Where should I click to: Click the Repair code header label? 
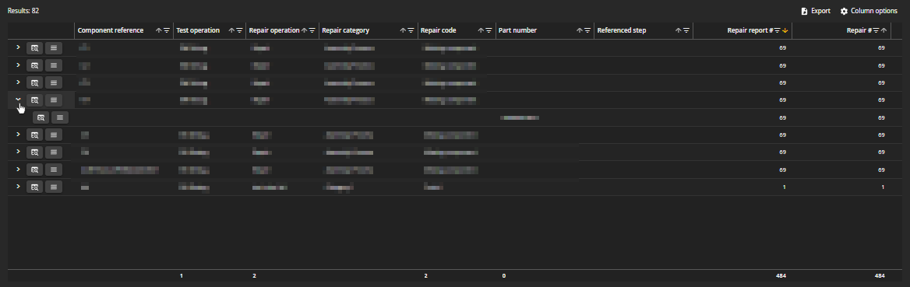438,31
